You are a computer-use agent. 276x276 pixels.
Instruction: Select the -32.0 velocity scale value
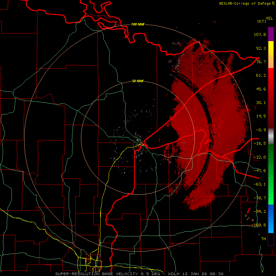click(260, 157)
